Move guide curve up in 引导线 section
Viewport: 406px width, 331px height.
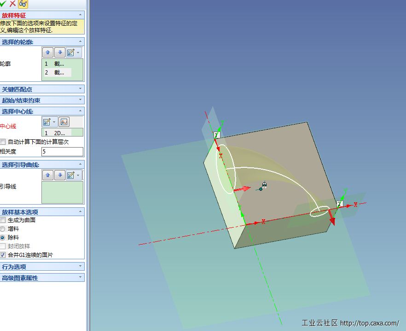(48, 175)
